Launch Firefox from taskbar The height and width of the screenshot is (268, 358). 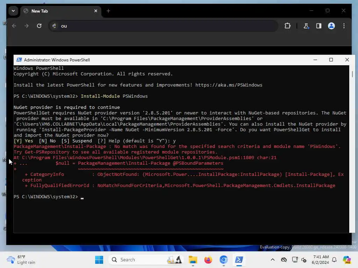208,260
